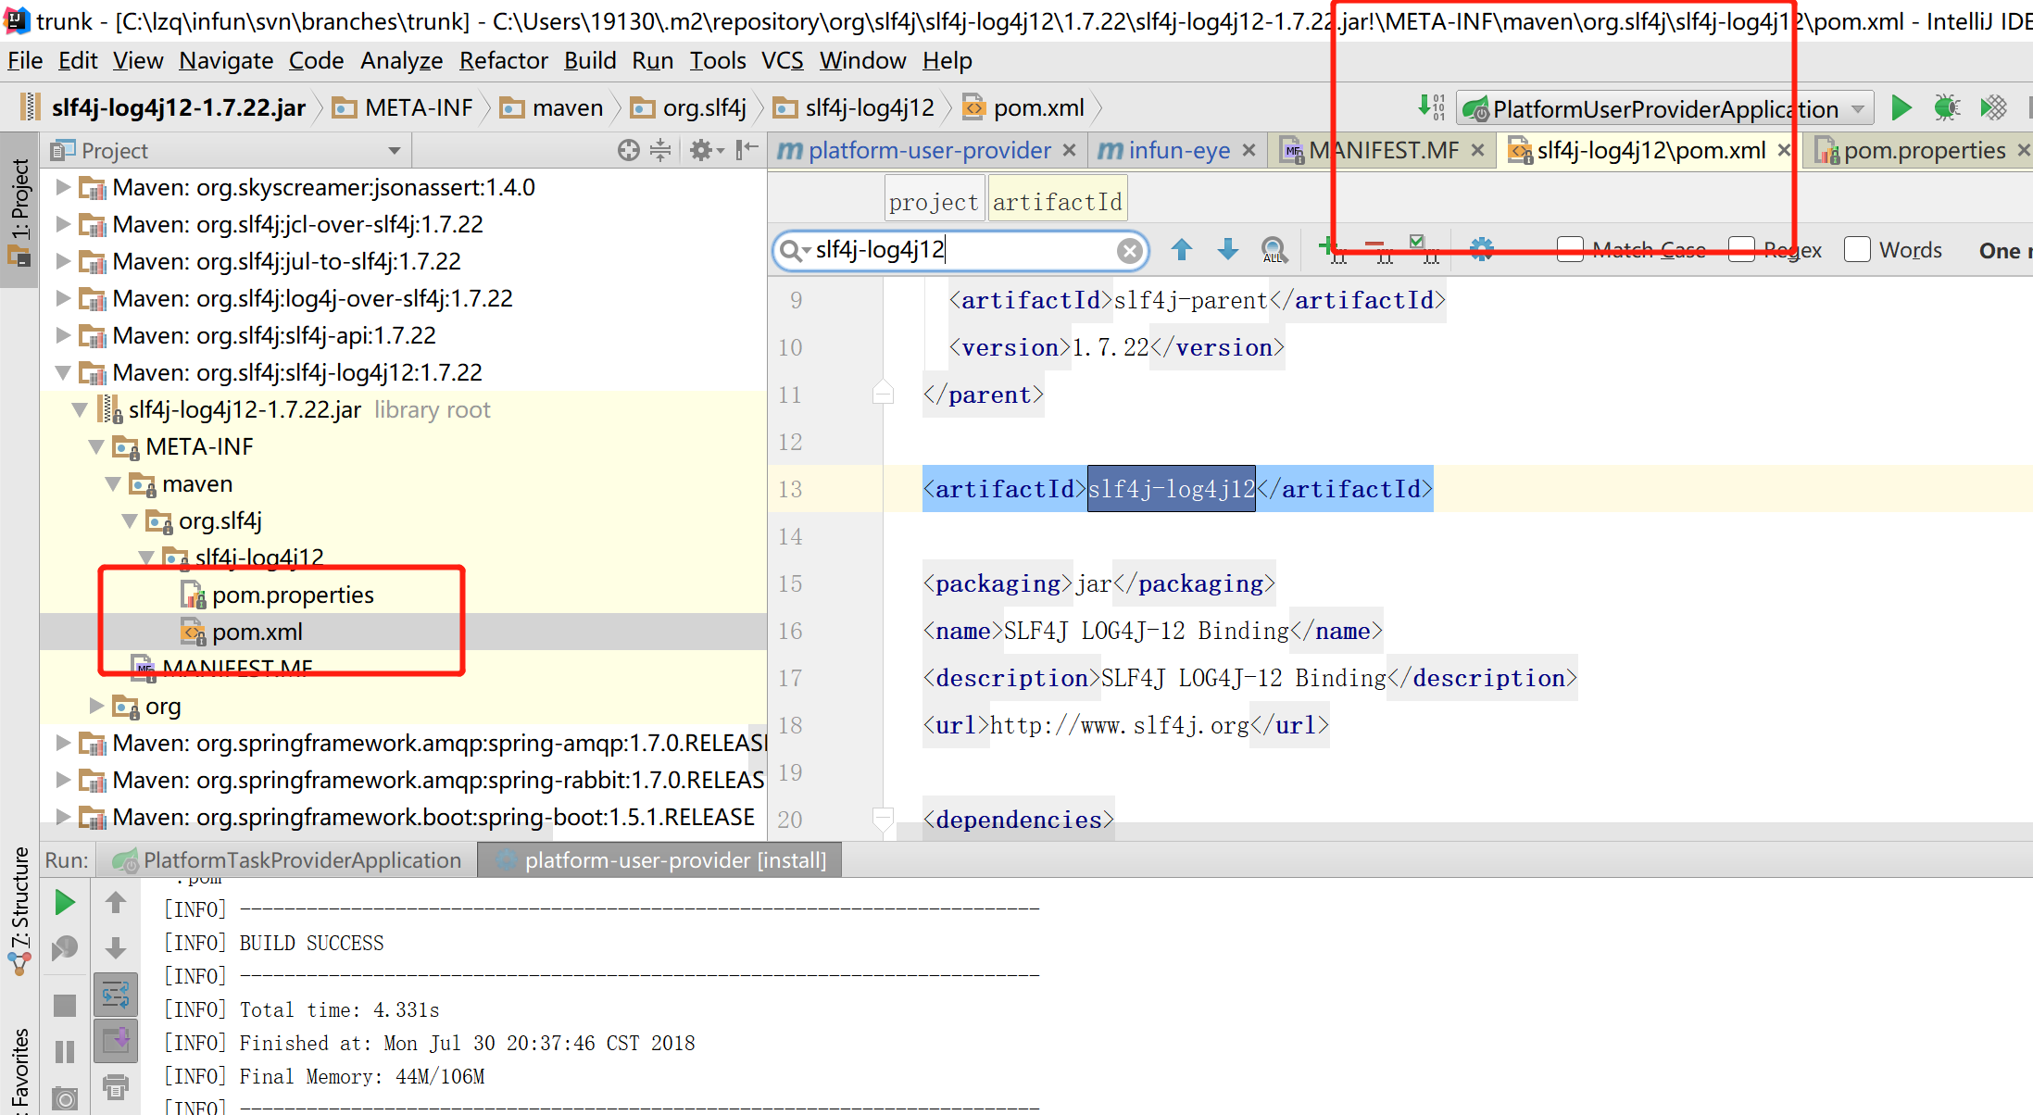Expand Maven: spring-boot:1.5.1.RELEASE node
2033x1115 pixels.
pos(63,817)
